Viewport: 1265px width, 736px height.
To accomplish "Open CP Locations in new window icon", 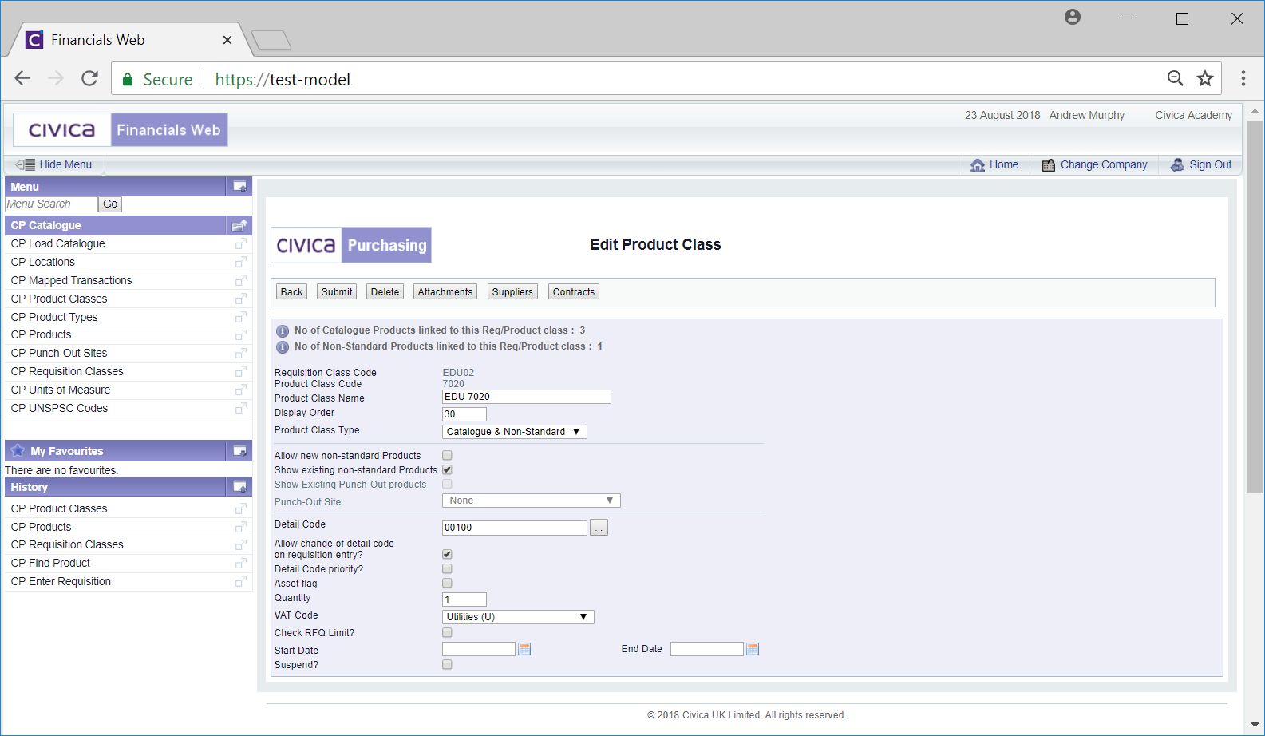I will click(x=240, y=262).
